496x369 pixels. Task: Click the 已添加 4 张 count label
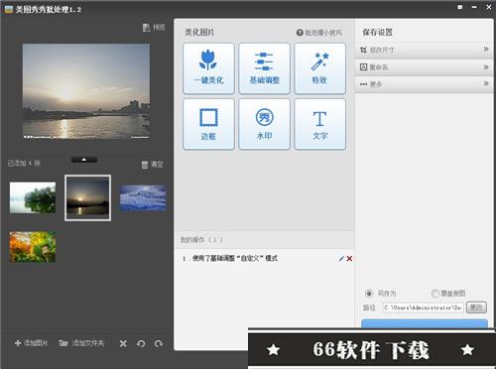24,163
